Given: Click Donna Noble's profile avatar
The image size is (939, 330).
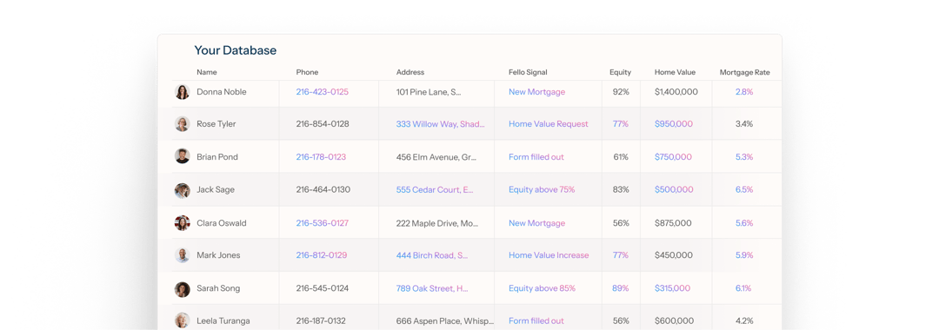Looking at the screenshot, I should [182, 92].
